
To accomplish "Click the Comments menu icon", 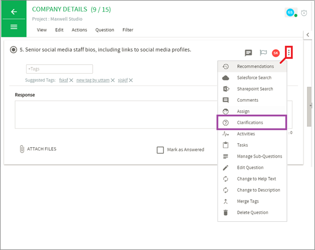I will 226,100.
